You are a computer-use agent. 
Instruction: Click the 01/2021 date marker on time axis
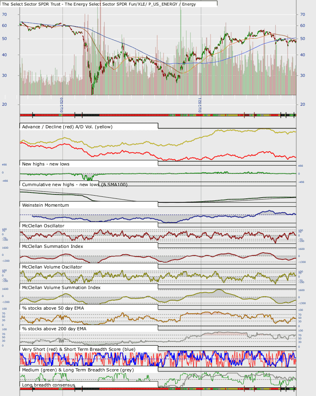[200, 105]
